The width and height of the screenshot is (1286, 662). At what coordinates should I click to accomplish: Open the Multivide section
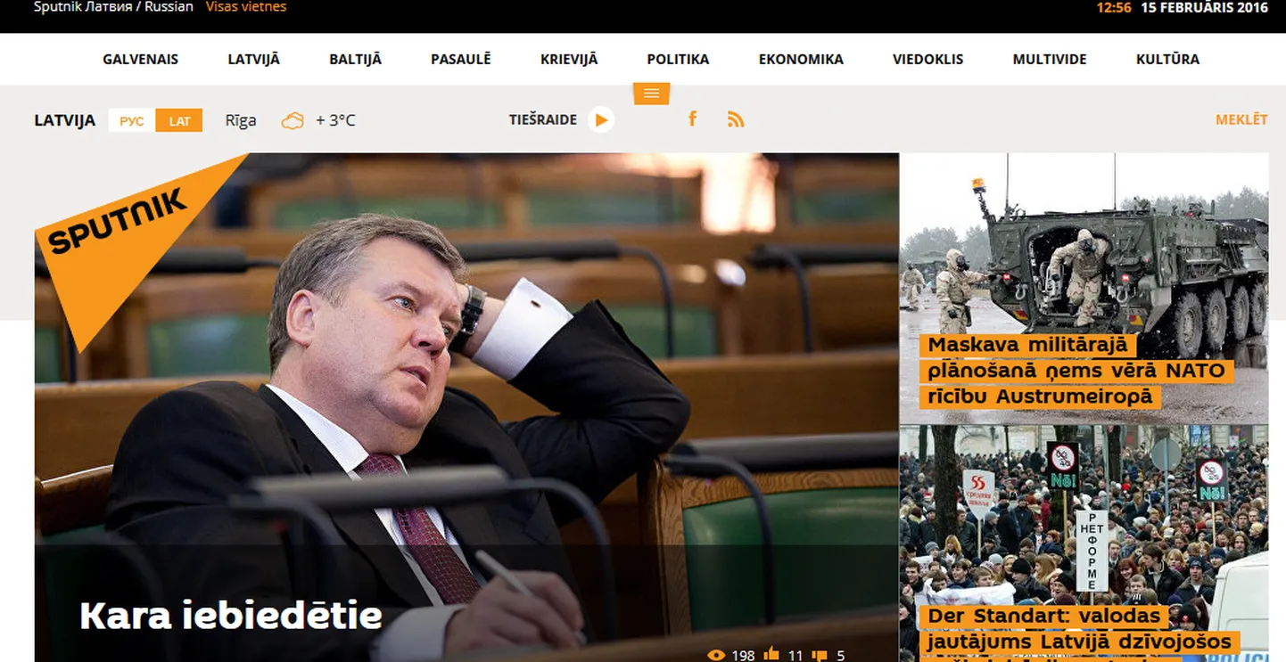pos(1050,60)
